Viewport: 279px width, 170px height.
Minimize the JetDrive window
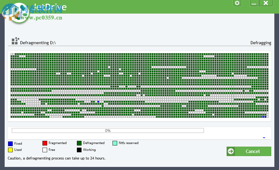(254, 3)
